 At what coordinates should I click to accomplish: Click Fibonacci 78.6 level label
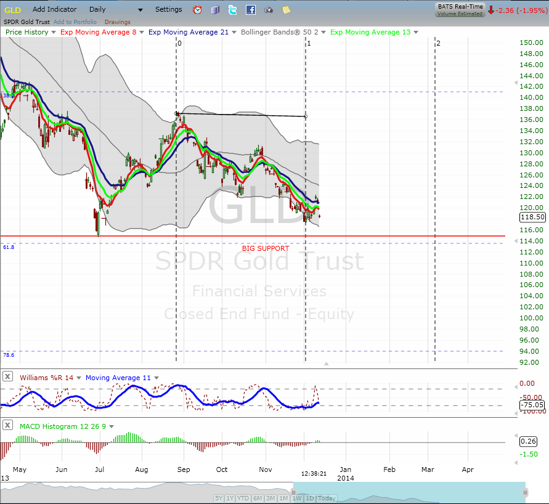(9, 355)
